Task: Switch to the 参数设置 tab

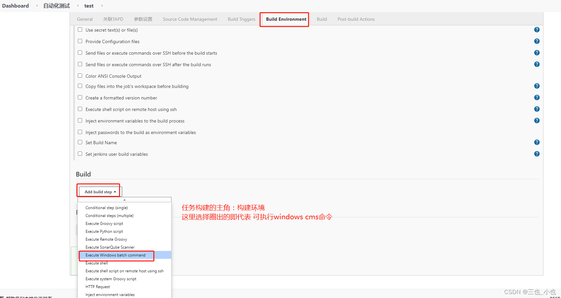Action: click(x=143, y=19)
